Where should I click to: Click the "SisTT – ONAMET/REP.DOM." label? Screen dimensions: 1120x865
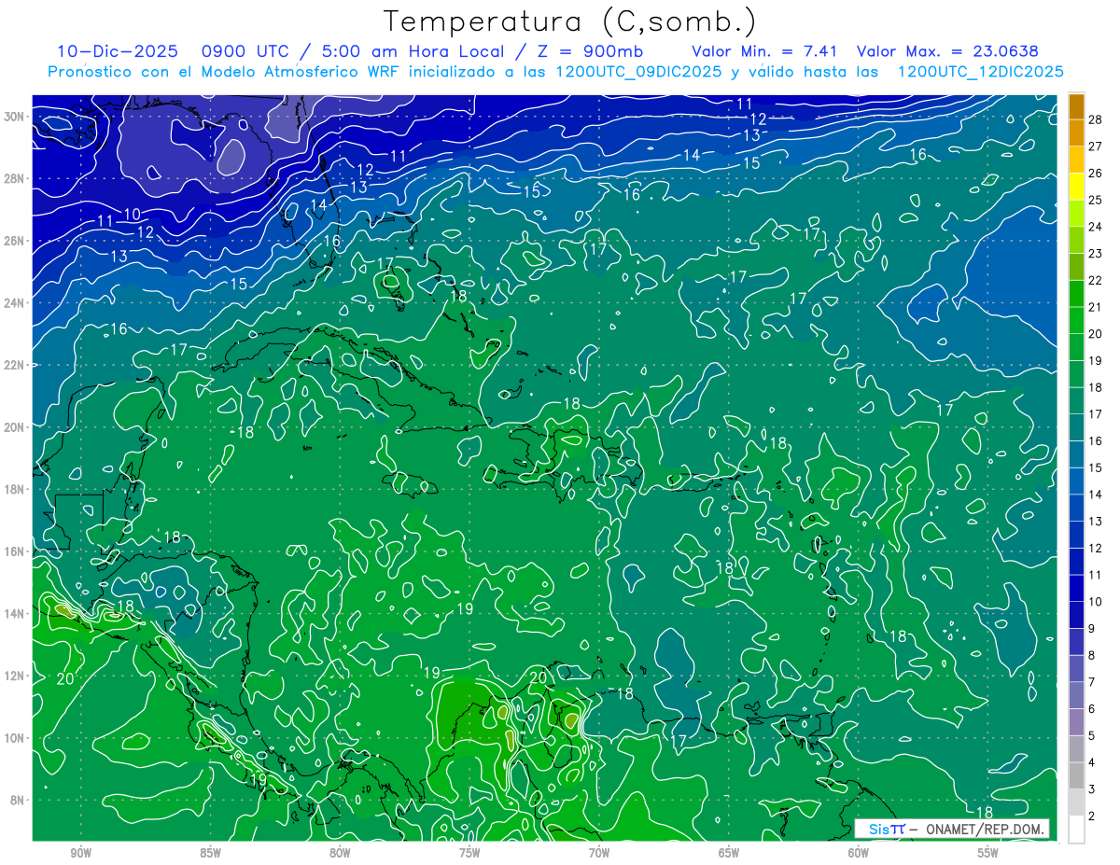(951, 829)
